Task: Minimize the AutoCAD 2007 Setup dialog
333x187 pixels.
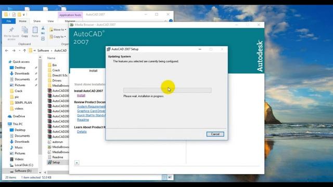Action: point(200,49)
